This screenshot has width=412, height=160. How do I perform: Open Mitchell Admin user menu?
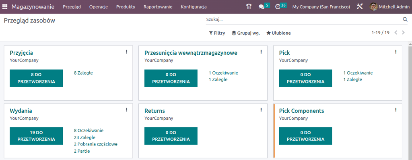389,7
